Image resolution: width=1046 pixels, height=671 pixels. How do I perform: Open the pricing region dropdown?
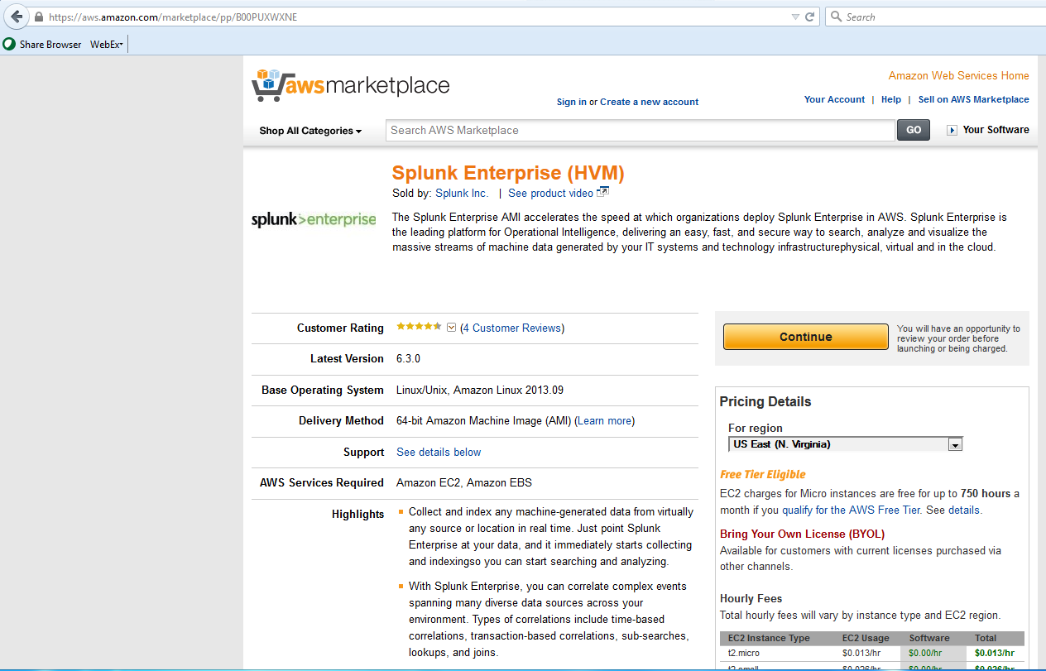[x=956, y=444]
